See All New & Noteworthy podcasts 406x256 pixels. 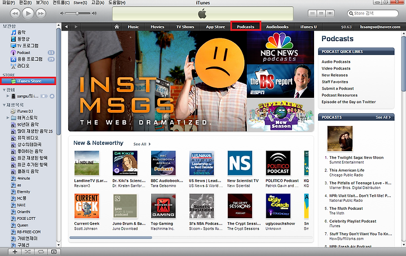tap(142, 144)
